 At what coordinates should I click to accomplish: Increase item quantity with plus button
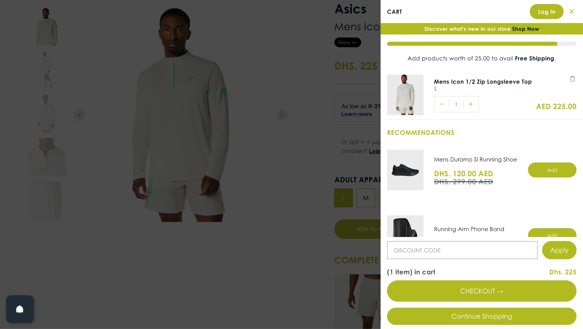pos(471,104)
